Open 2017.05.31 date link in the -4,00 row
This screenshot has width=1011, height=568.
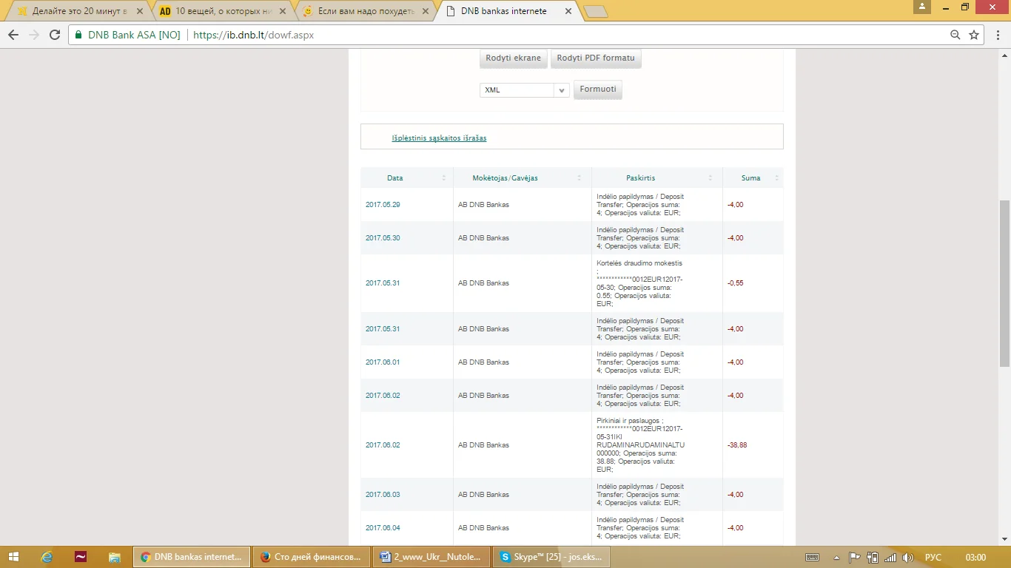tap(383, 329)
